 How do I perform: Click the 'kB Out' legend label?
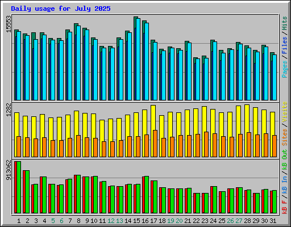(285, 160)
